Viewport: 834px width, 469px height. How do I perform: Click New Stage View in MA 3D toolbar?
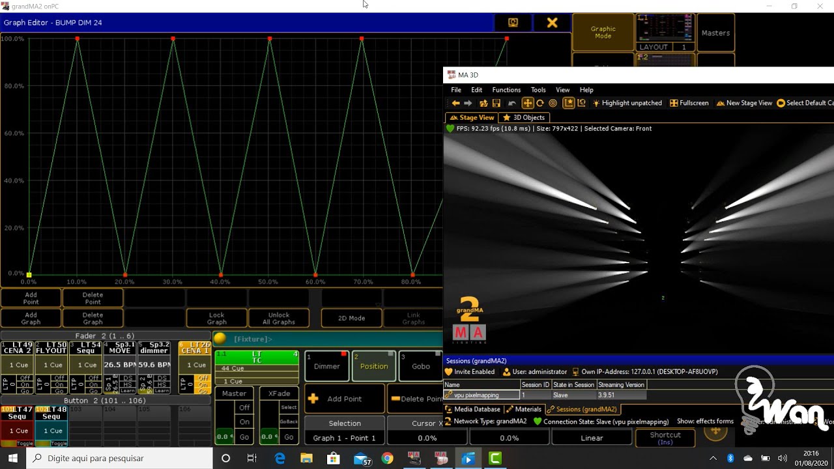pos(744,103)
